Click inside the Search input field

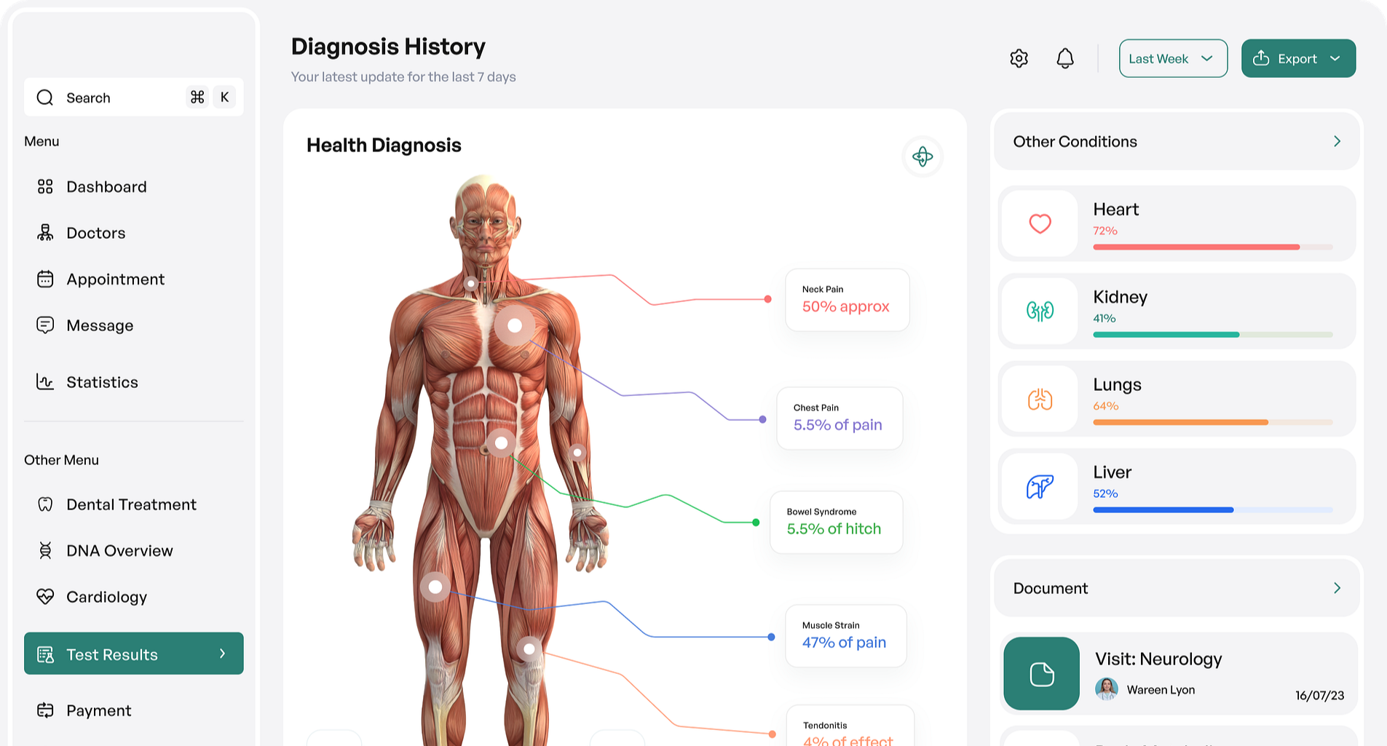coord(134,98)
